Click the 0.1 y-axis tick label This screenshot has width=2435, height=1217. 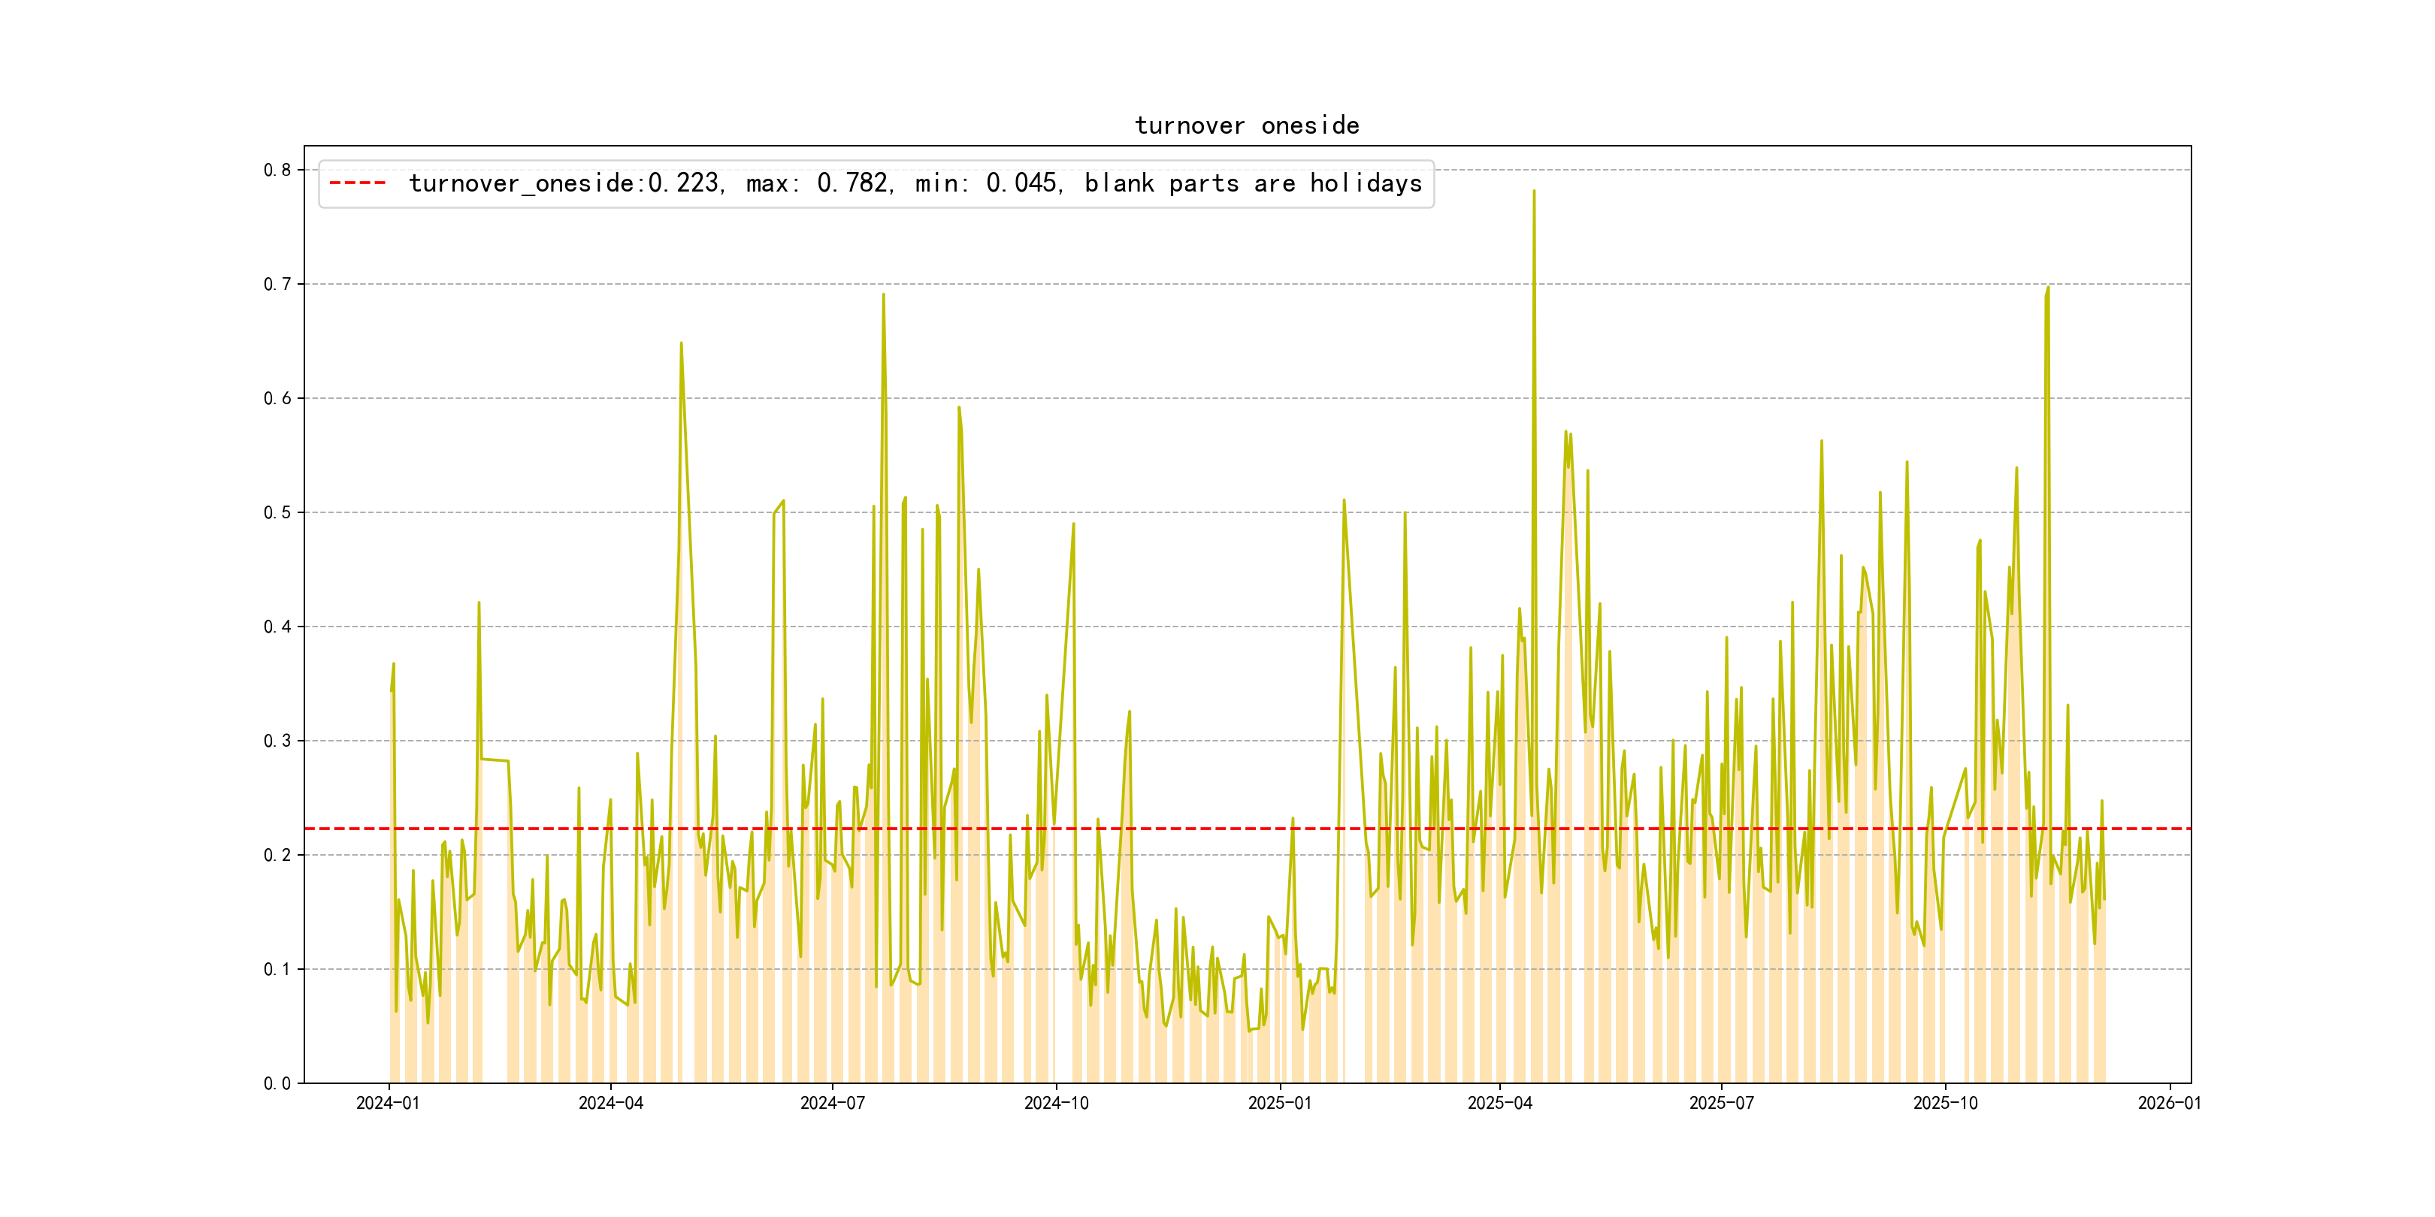[x=277, y=969]
